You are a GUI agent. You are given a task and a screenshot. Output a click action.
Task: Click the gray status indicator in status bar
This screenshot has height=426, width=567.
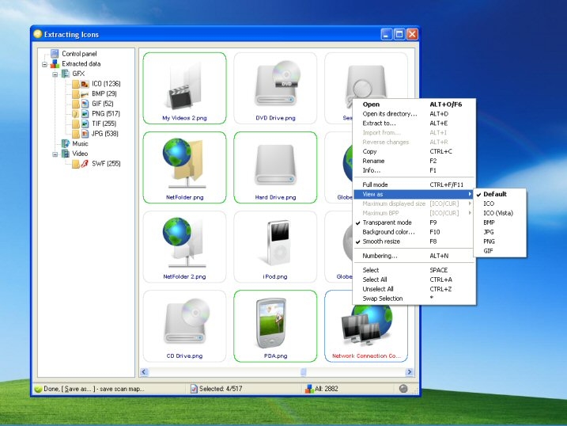(404, 389)
